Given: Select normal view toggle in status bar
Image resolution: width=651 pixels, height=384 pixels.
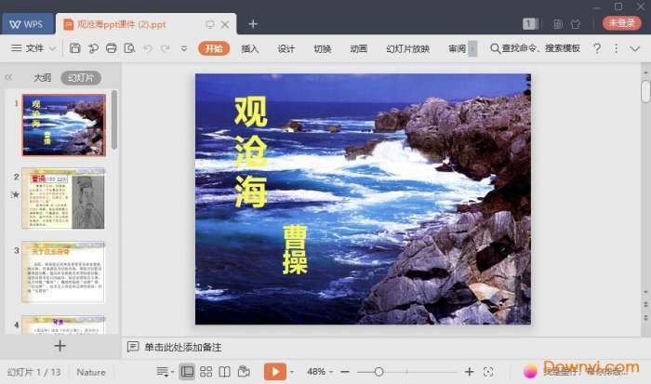Looking at the screenshot, I should click(x=188, y=372).
